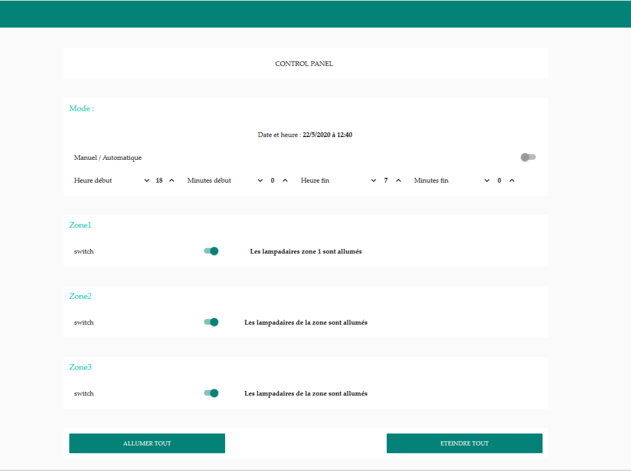Click the Zone2 section heading
Image resolution: width=631 pixels, height=471 pixels.
80,296
